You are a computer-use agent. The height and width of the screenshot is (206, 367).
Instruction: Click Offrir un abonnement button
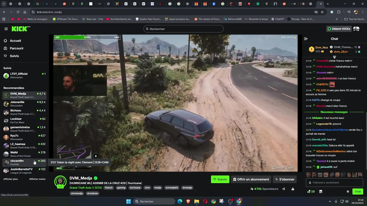coord(251,179)
